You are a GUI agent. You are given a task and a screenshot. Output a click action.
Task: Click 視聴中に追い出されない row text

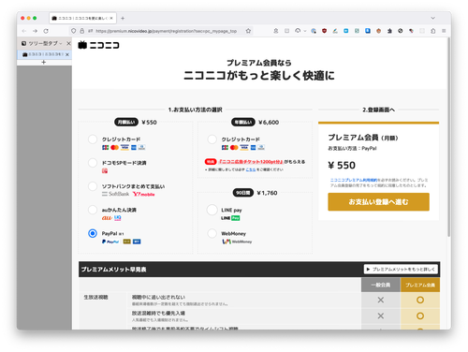158,297
